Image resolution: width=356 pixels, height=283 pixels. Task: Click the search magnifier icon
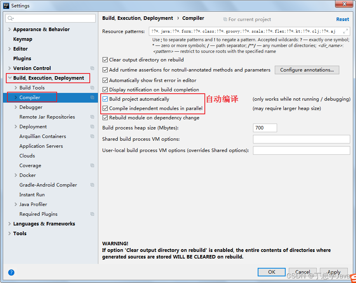10,18
